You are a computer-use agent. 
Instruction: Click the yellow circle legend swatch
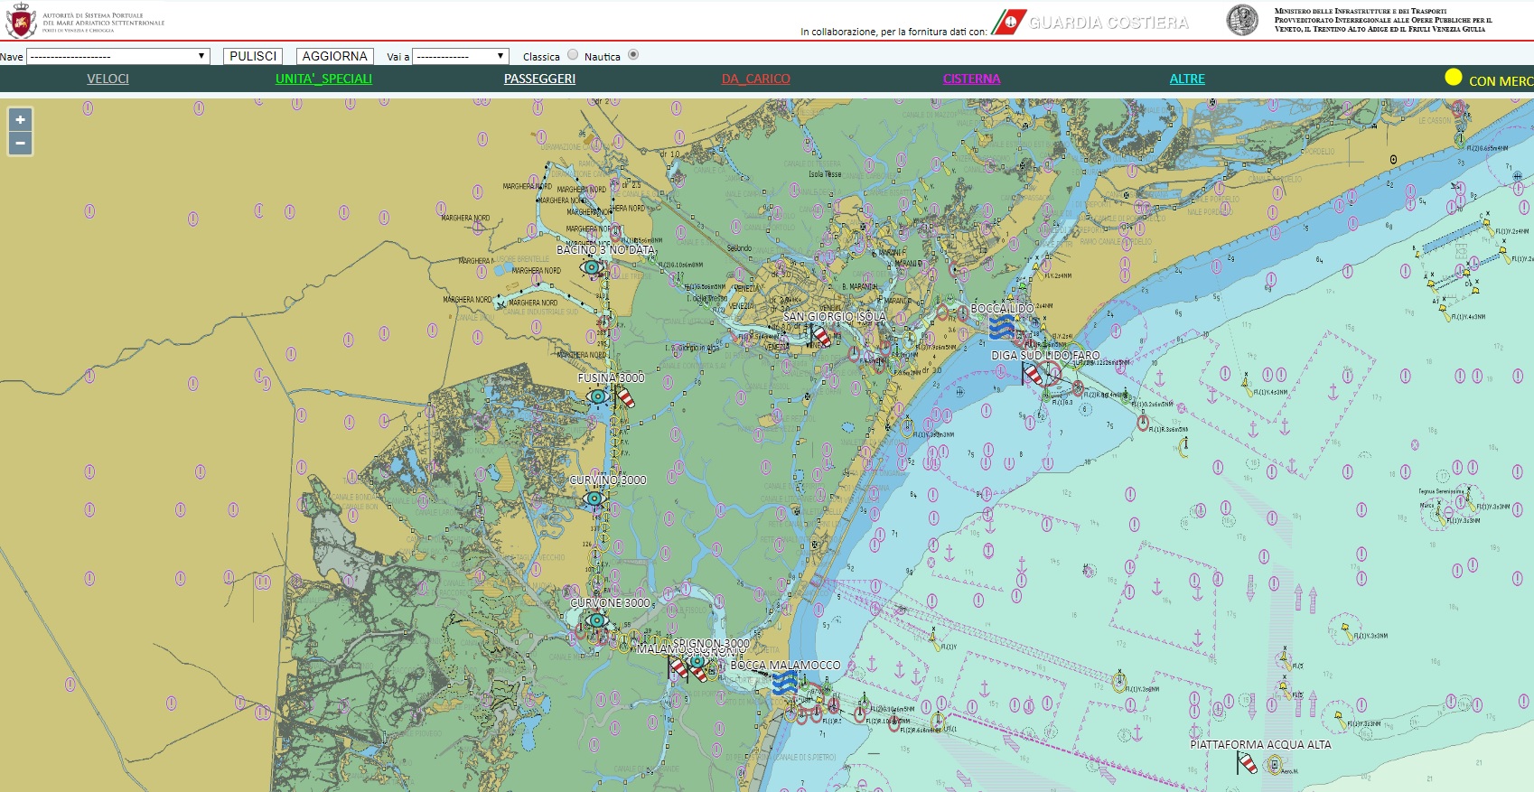click(1453, 78)
